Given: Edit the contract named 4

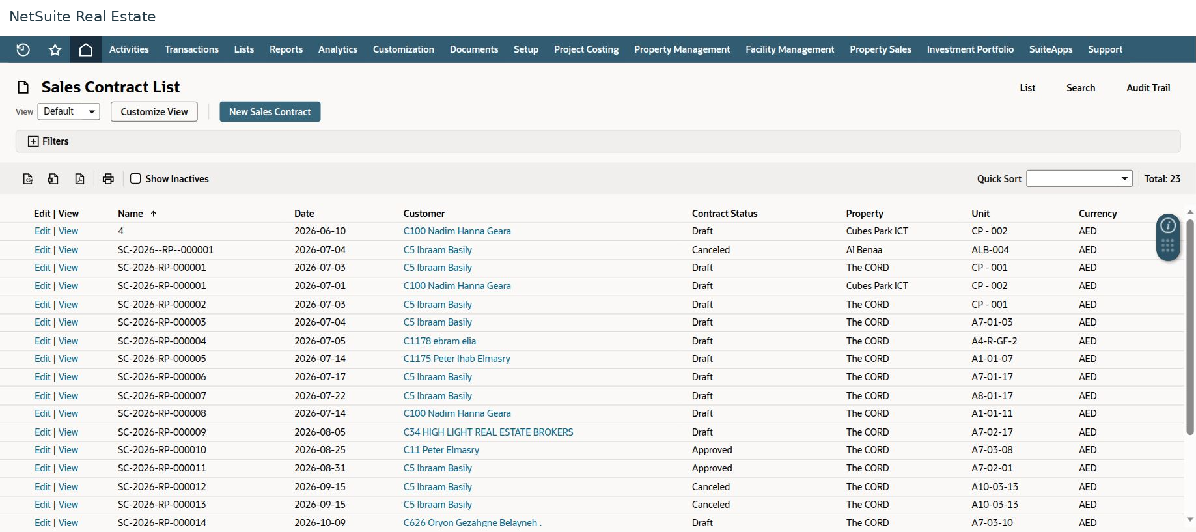Looking at the screenshot, I should (x=42, y=231).
